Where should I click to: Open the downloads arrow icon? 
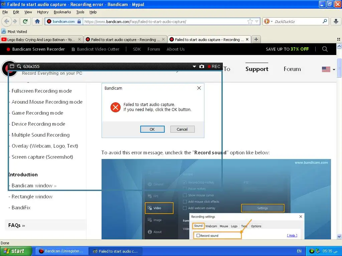click(x=336, y=21)
